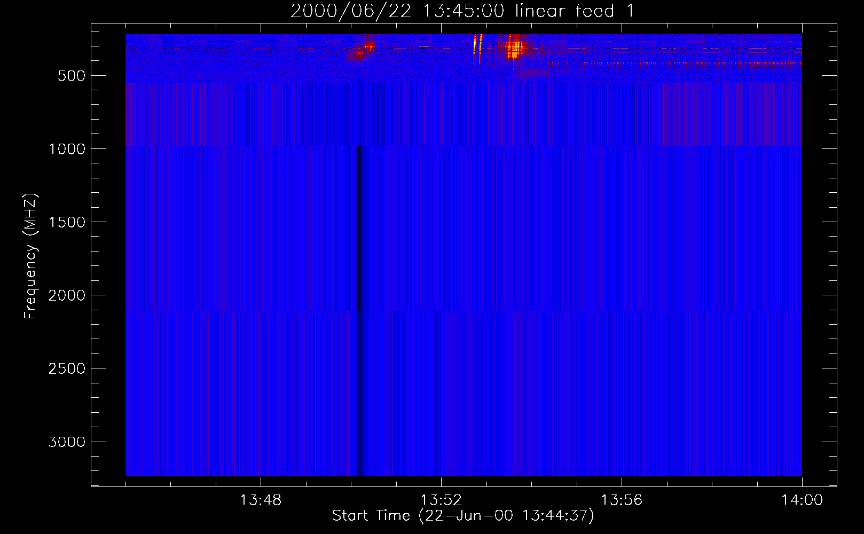Click the yellow vertical streaks near 13:53

click(x=477, y=49)
